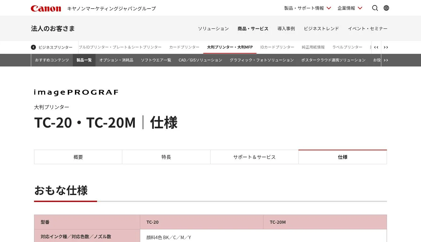
Task: Open ソリューション menu
Action: pyautogui.click(x=213, y=29)
